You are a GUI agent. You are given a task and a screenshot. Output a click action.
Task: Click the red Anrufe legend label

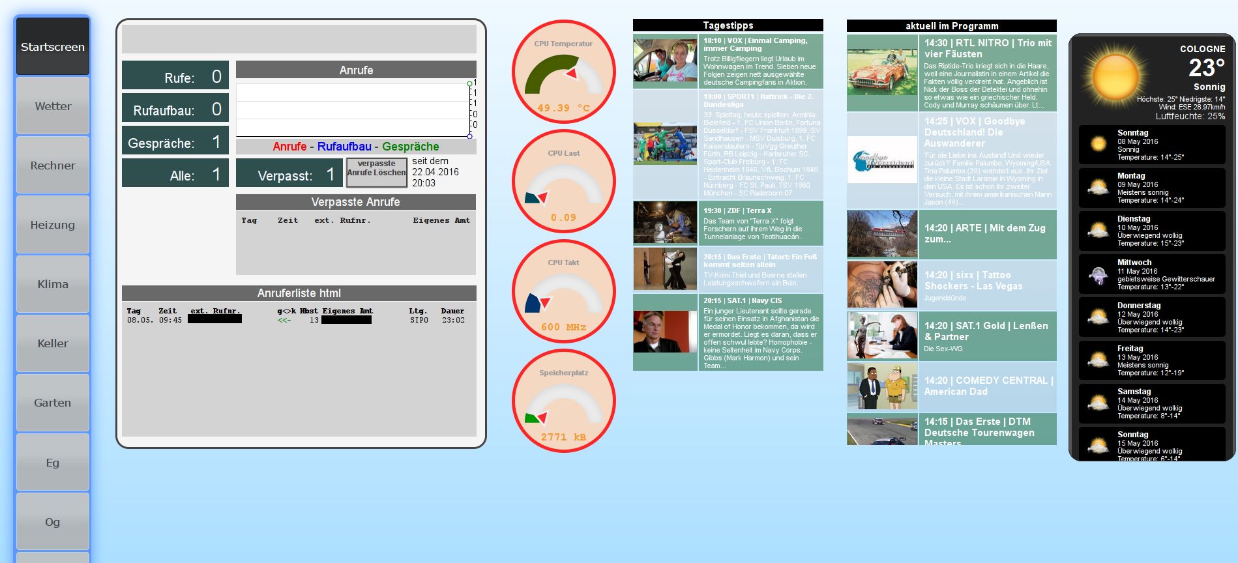pyautogui.click(x=289, y=147)
